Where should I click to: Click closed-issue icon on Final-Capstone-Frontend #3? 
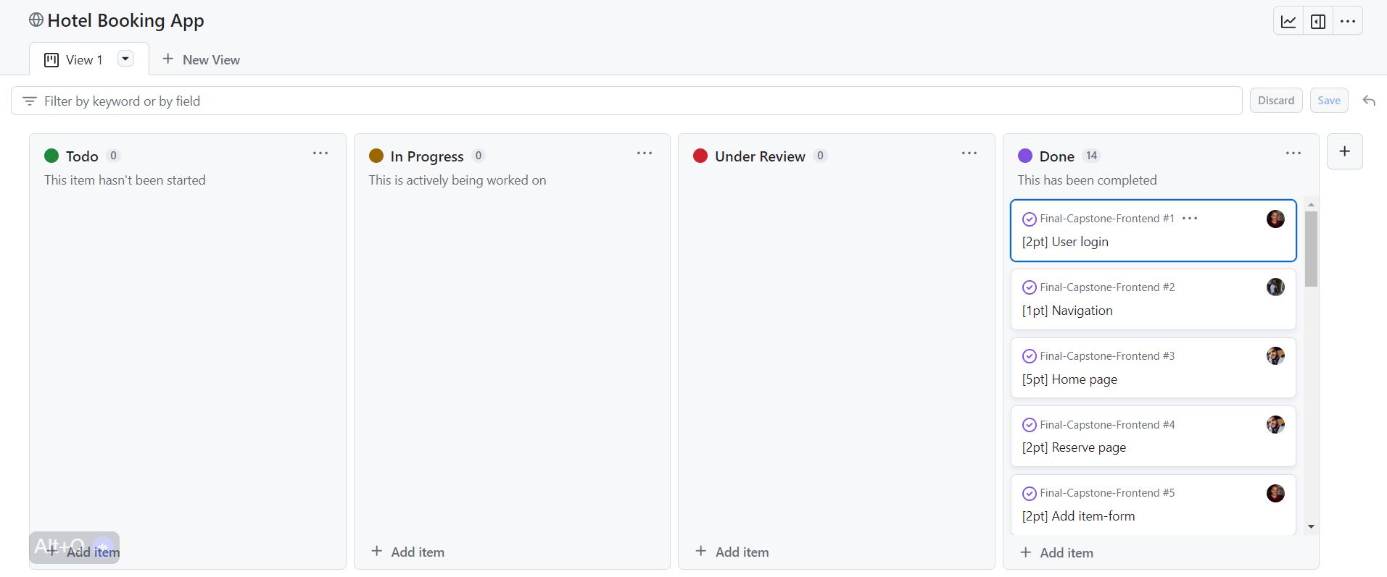point(1029,356)
